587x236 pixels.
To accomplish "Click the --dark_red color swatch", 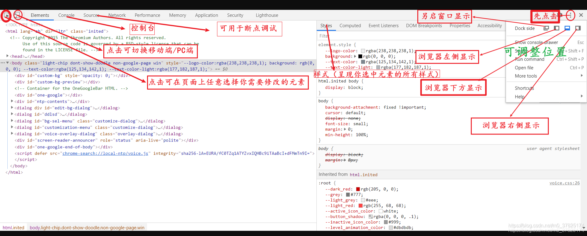I will click(x=358, y=189).
